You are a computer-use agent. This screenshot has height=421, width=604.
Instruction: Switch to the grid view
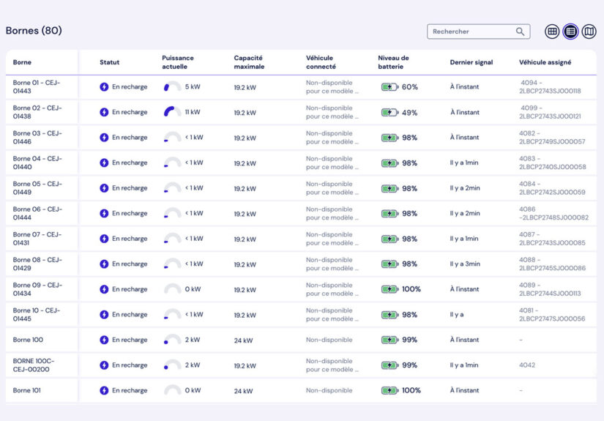[x=552, y=31]
